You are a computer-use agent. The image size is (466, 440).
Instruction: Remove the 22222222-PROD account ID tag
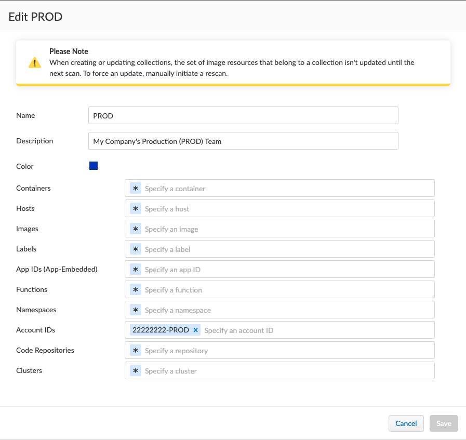tap(196, 330)
